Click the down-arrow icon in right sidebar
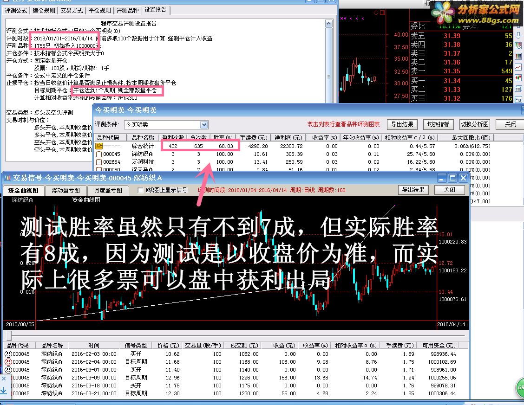This screenshot has width=524, height=405. 518,35
